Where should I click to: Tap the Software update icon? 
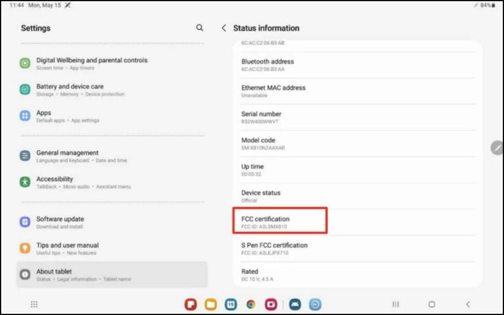(x=25, y=222)
